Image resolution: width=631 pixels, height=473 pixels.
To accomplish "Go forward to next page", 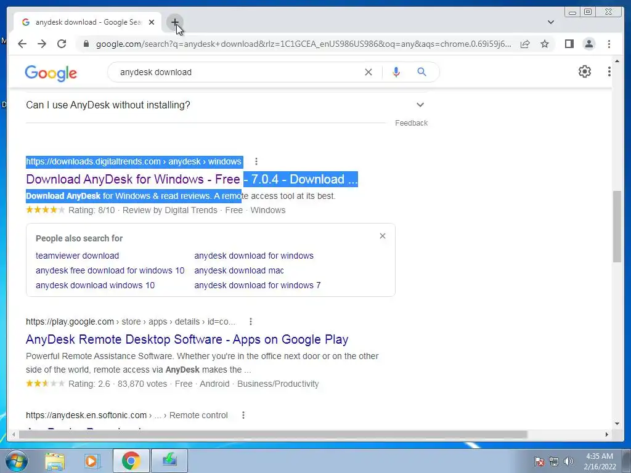I will tap(42, 44).
